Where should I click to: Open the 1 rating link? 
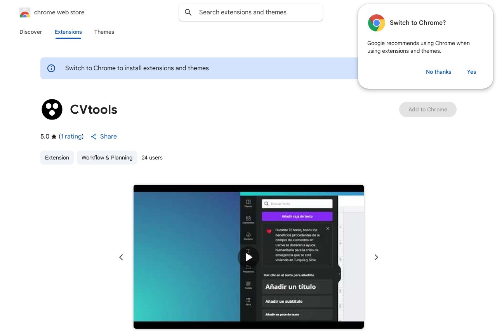(x=71, y=137)
